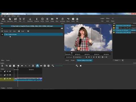The width and height of the screenshot is (136, 102).
Task: Open the Settings menu
Action: pos(14,16)
